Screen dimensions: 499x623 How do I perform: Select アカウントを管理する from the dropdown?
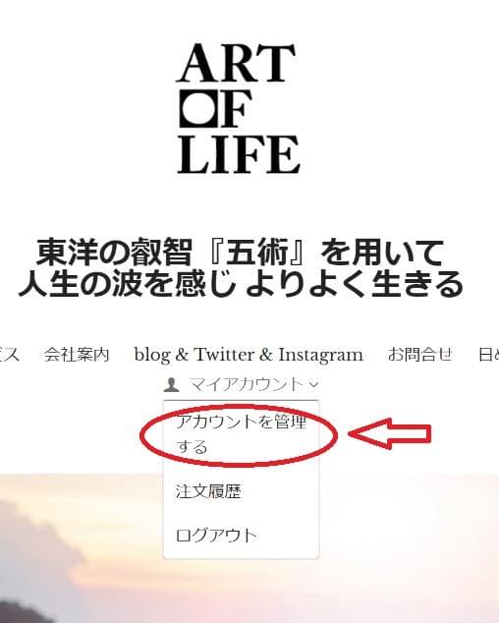point(242,434)
